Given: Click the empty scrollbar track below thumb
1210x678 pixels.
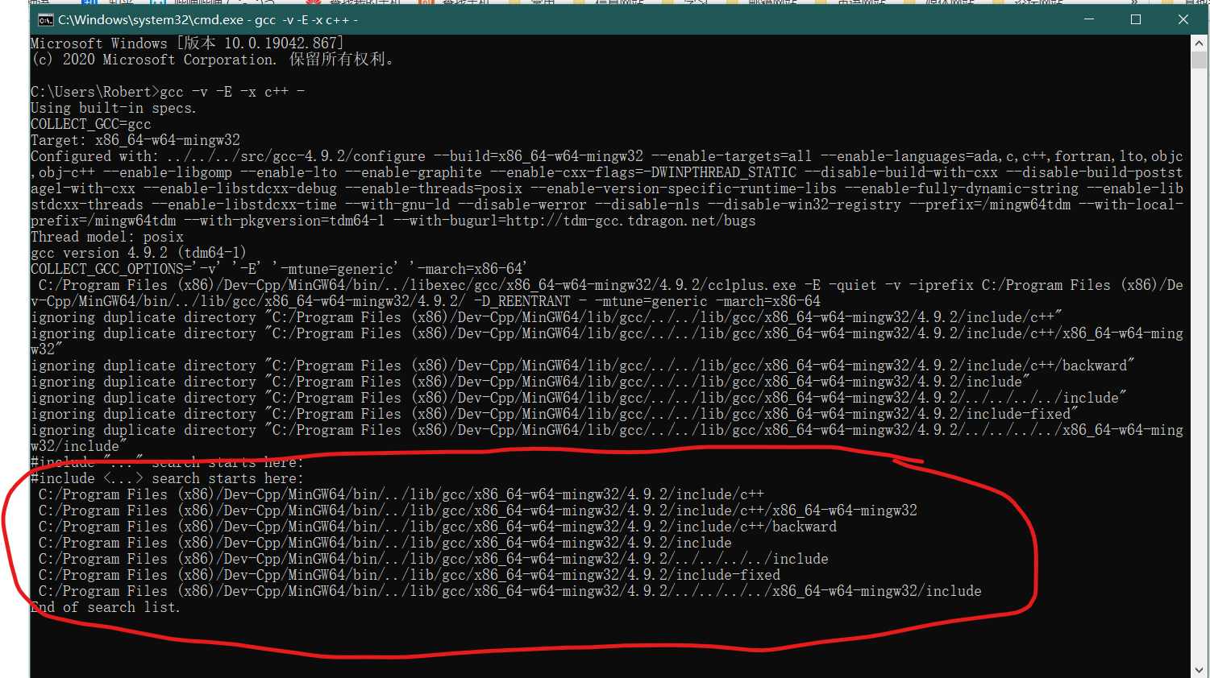Looking at the screenshot, I should click(1199, 362).
